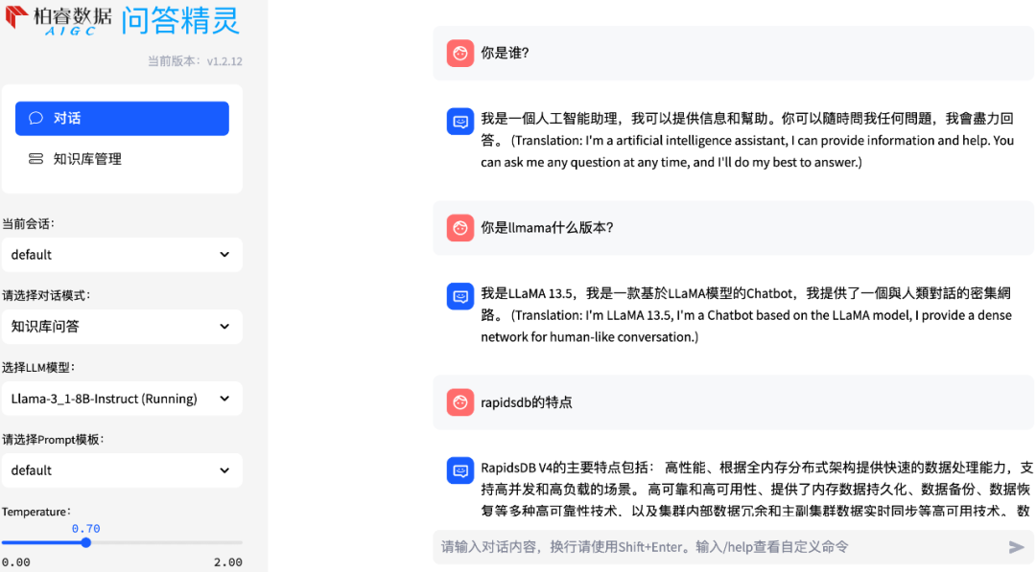Click the 当前会话 label
The width and height of the screenshot is (1036, 572).
click(x=29, y=223)
